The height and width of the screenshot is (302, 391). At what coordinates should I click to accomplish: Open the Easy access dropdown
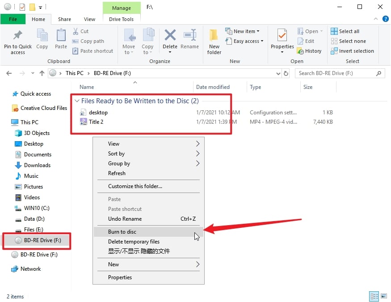pyautogui.click(x=245, y=41)
